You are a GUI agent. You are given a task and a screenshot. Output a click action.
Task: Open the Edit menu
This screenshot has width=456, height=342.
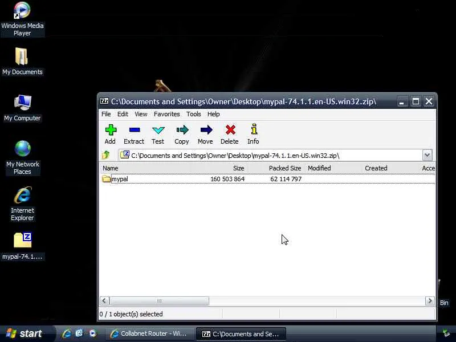pyautogui.click(x=123, y=114)
